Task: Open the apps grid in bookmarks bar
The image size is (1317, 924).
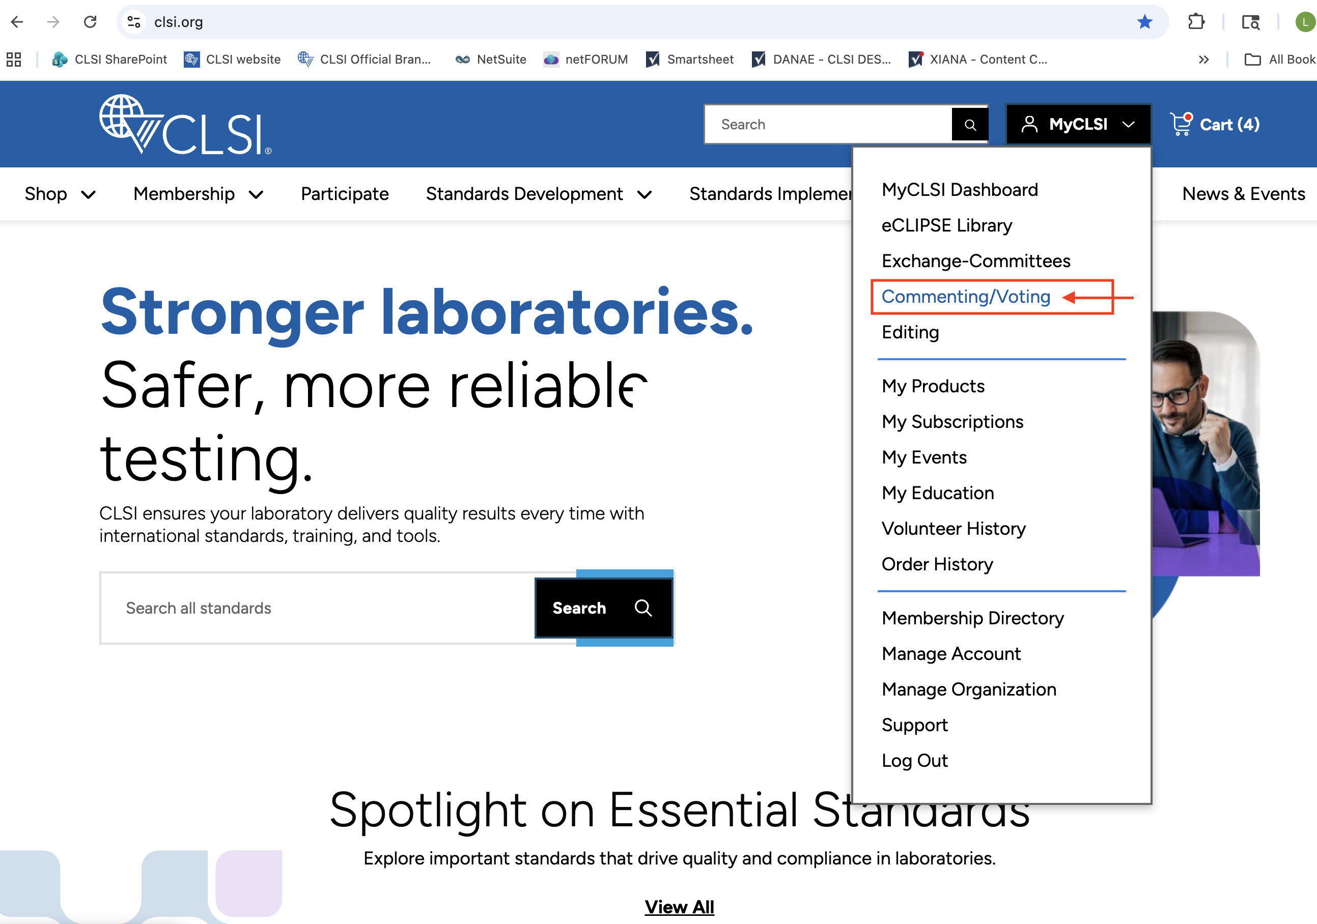Action: point(14,59)
